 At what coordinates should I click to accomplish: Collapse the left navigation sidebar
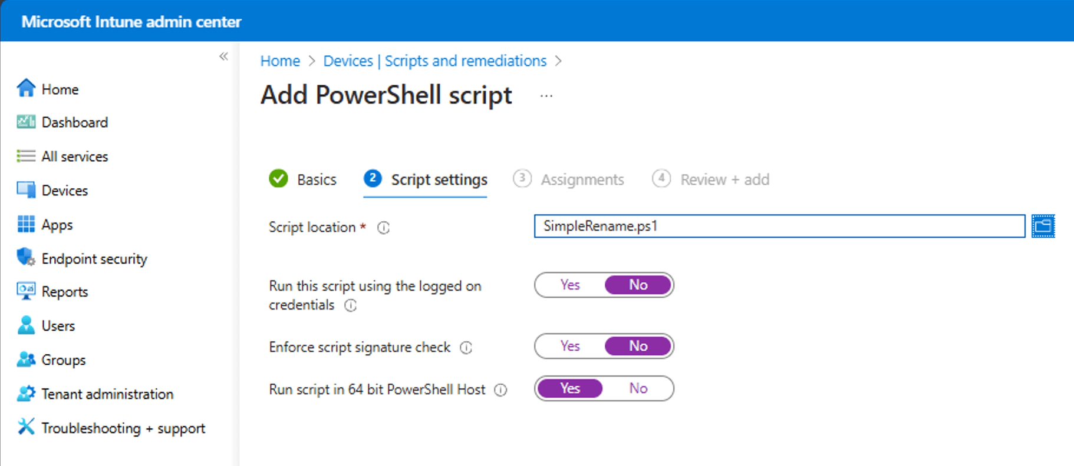coord(223,56)
